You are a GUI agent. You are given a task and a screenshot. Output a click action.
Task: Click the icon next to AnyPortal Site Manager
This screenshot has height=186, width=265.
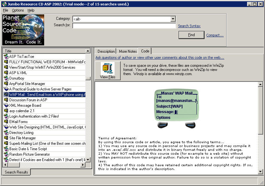point(6,83)
